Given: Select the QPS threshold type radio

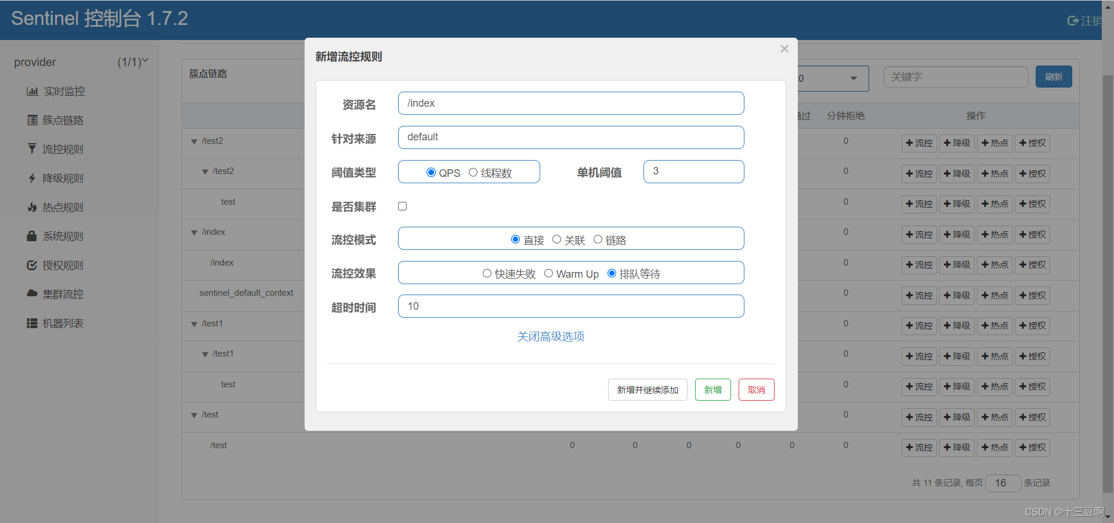Looking at the screenshot, I should (431, 172).
